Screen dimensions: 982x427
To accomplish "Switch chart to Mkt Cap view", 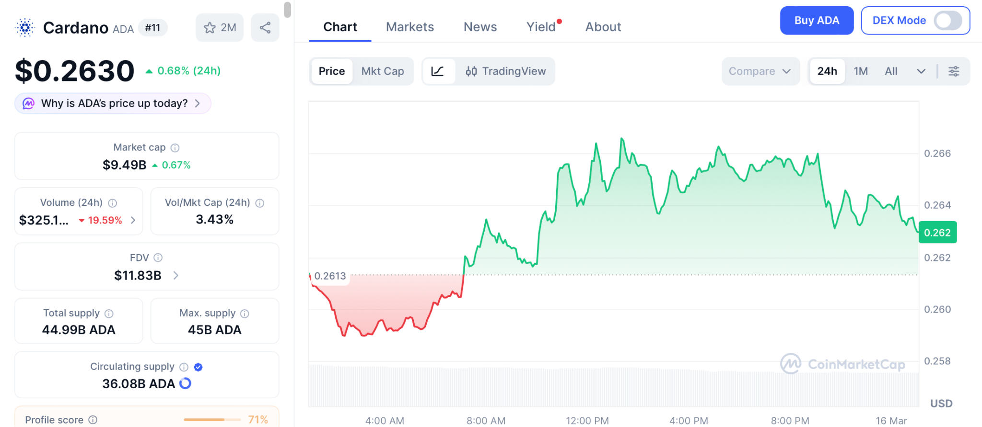I will click(383, 71).
